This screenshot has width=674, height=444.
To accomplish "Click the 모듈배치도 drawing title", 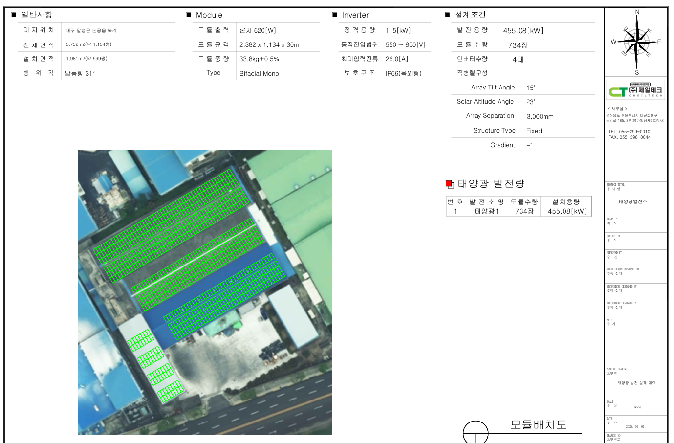I will 538,424.
